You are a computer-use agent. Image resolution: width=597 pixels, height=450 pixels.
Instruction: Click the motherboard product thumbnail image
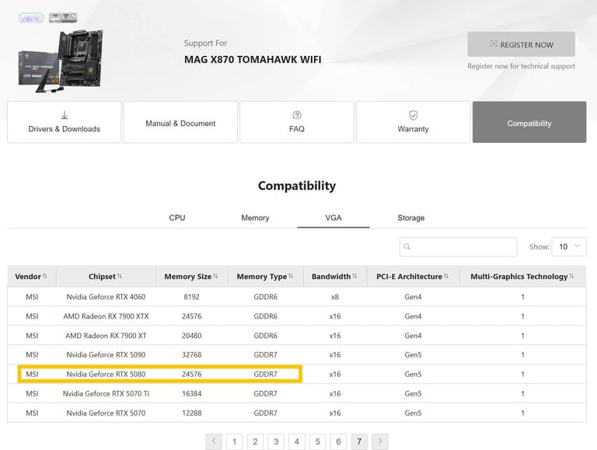click(x=61, y=61)
